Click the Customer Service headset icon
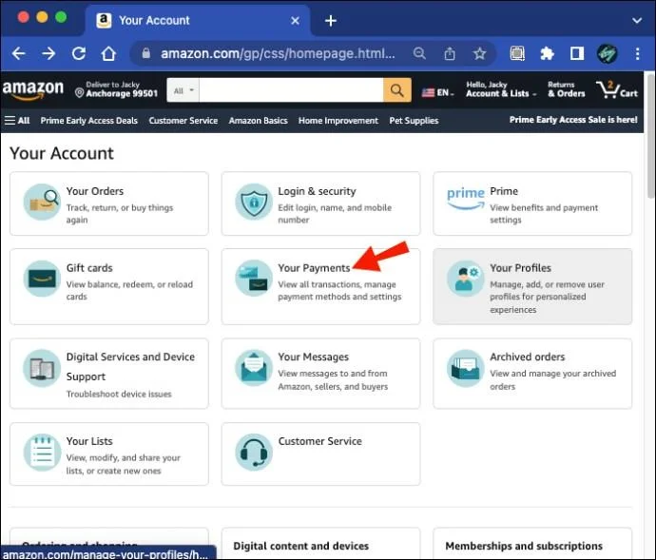 254,453
